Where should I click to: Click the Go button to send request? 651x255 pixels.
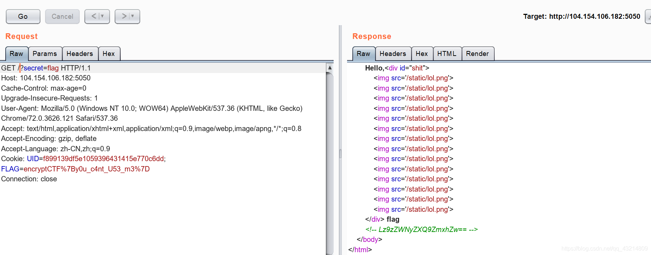(23, 17)
